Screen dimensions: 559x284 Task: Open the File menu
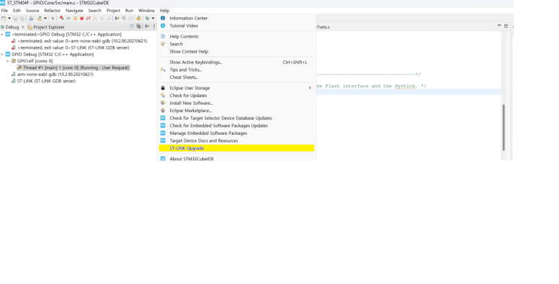5,11
